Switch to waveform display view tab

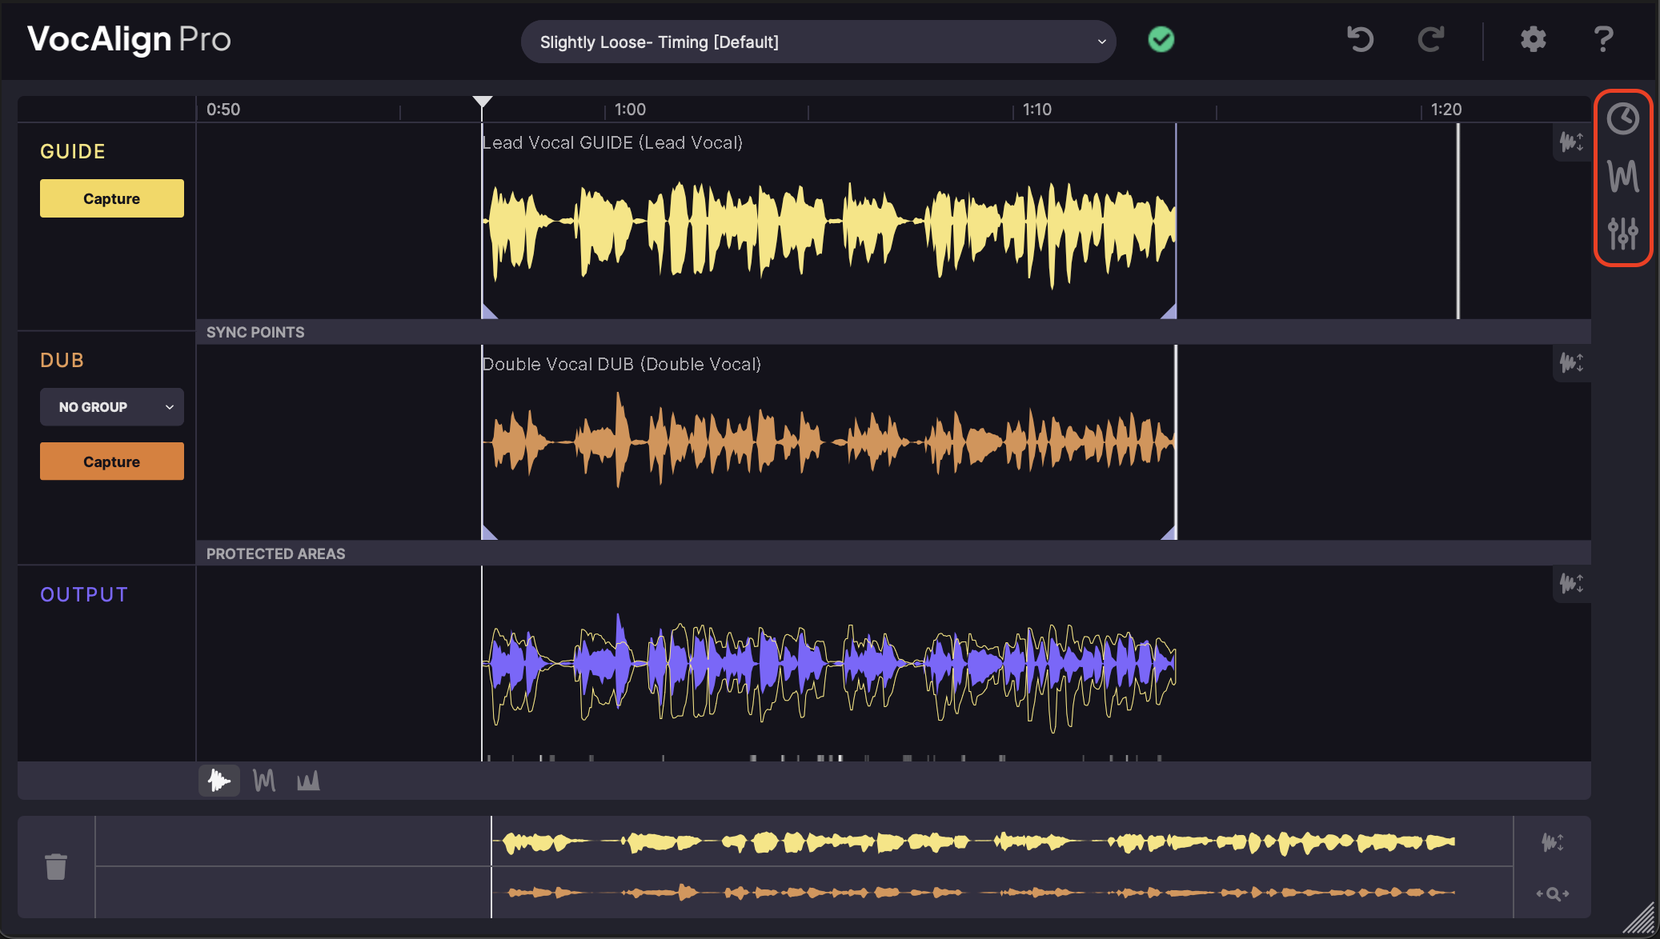219,781
